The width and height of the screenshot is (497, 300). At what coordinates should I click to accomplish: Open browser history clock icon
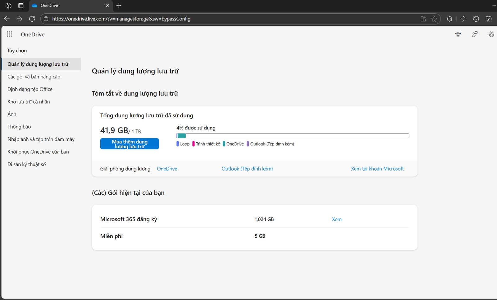point(476,19)
